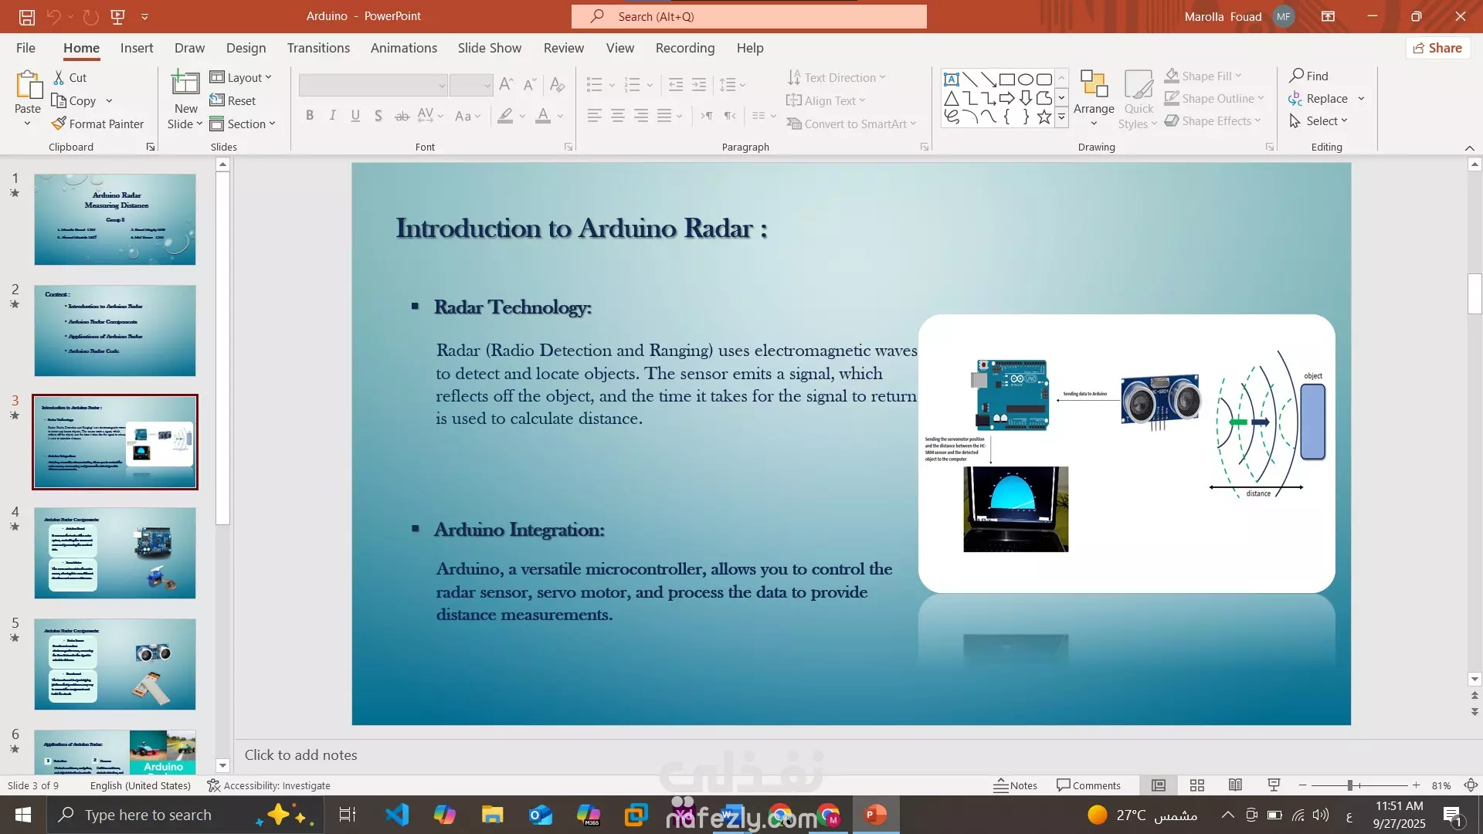
Task: Toggle text Shadow formatting
Action: pos(378,116)
